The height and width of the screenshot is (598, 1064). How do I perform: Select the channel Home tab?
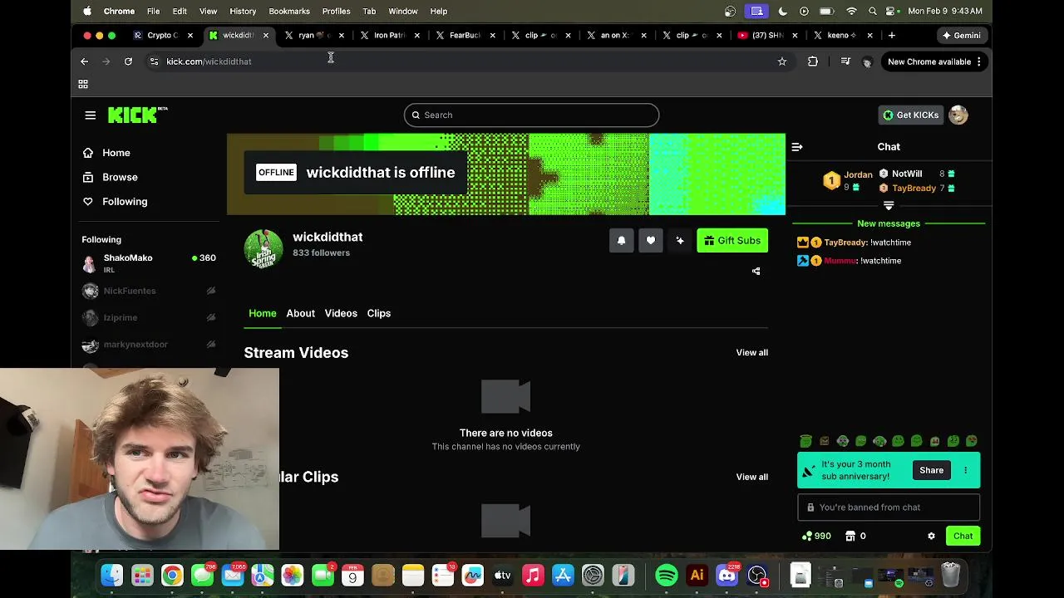tap(262, 313)
